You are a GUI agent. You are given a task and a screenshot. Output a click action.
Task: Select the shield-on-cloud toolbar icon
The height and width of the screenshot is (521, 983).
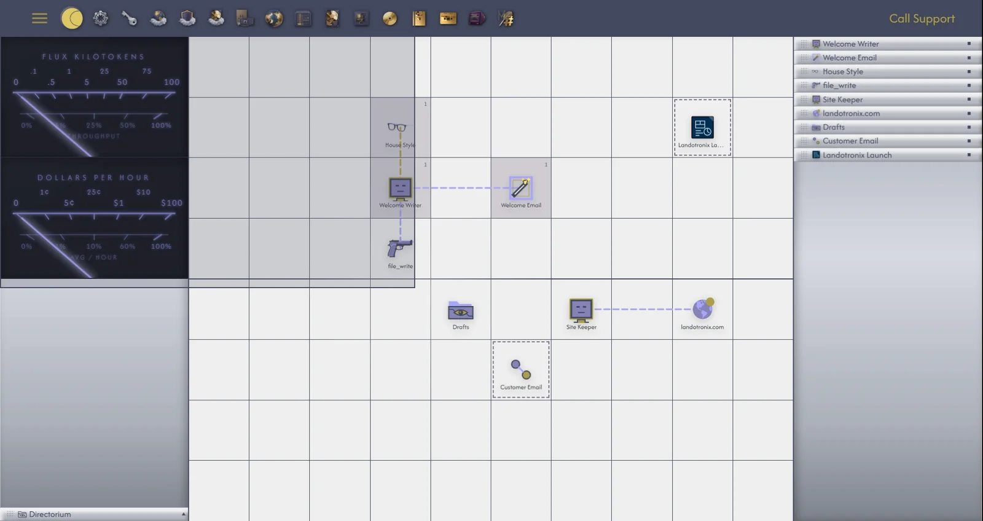[x=187, y=18]
